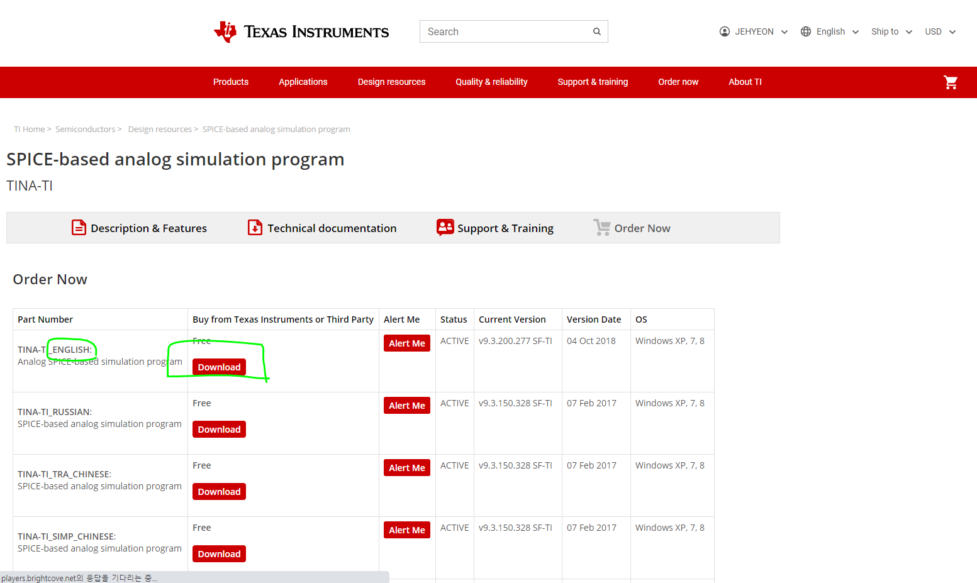977x583 pixels.
Task: Click version v9.3.200.277 SF-TI cell
Action: (x=515, y=341)
